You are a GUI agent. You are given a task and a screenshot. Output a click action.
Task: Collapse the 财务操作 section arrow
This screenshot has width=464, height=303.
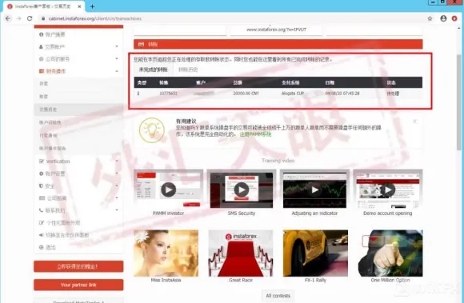point(117,71)
